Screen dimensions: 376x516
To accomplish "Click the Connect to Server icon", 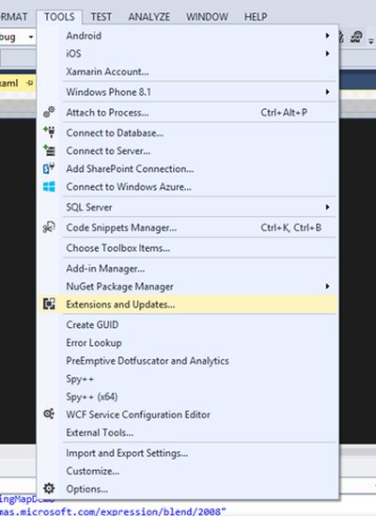I will click(49, 150).
